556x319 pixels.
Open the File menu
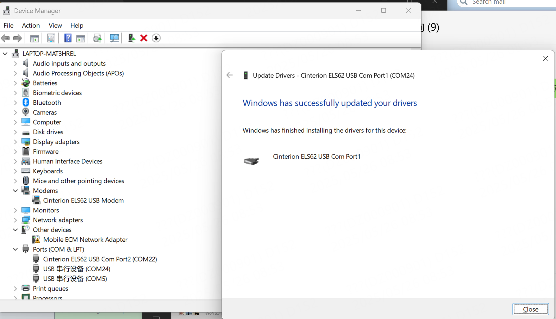(x=8, y=25)
